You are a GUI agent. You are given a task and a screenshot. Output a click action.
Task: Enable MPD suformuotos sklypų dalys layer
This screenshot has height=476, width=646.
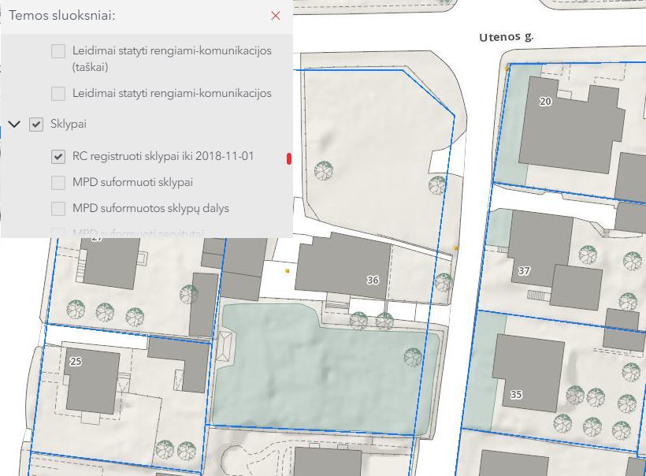58,209
